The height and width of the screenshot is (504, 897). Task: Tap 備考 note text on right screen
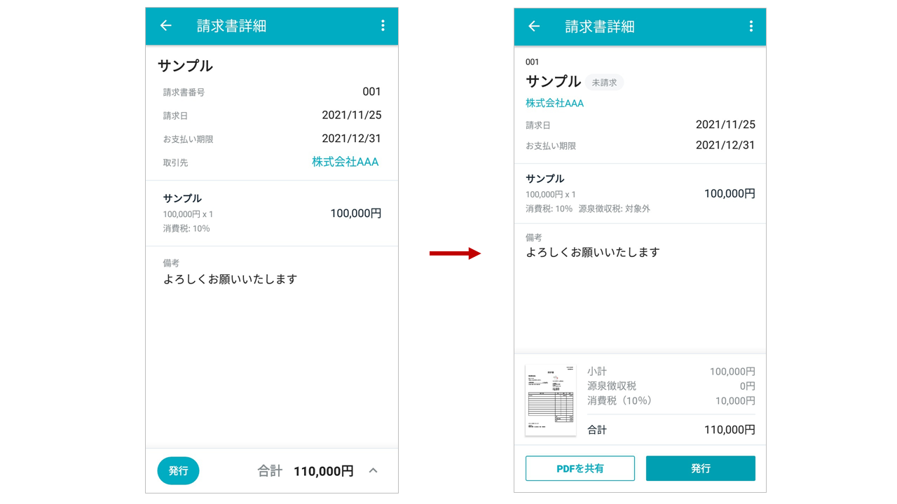[593, 252]
